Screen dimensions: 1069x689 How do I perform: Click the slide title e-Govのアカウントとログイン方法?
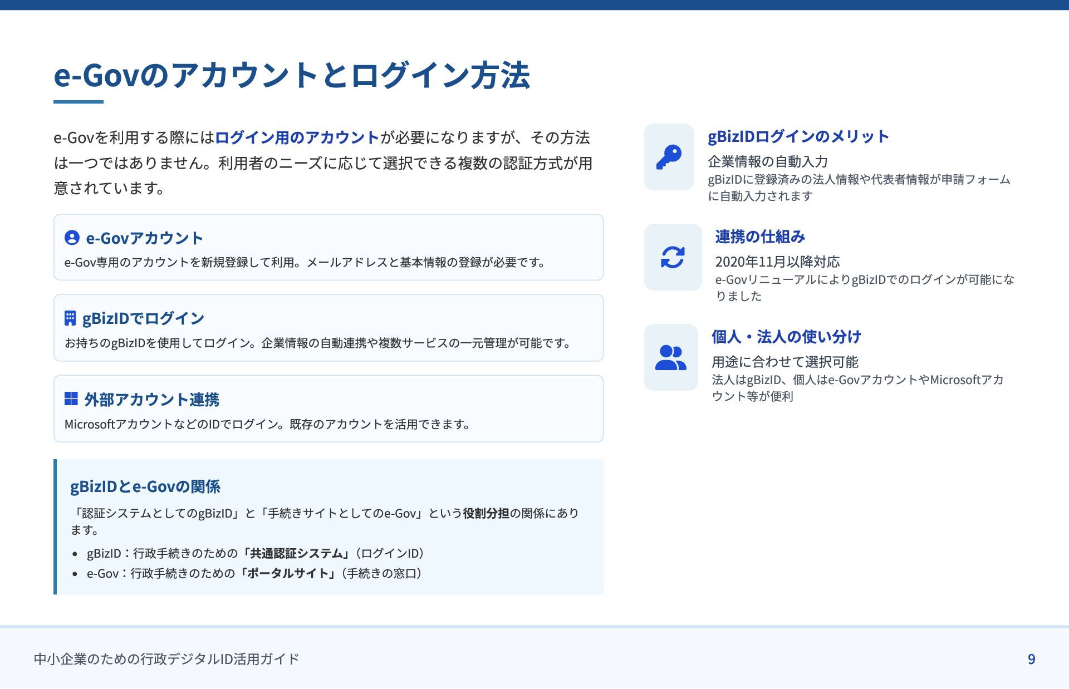292,75
